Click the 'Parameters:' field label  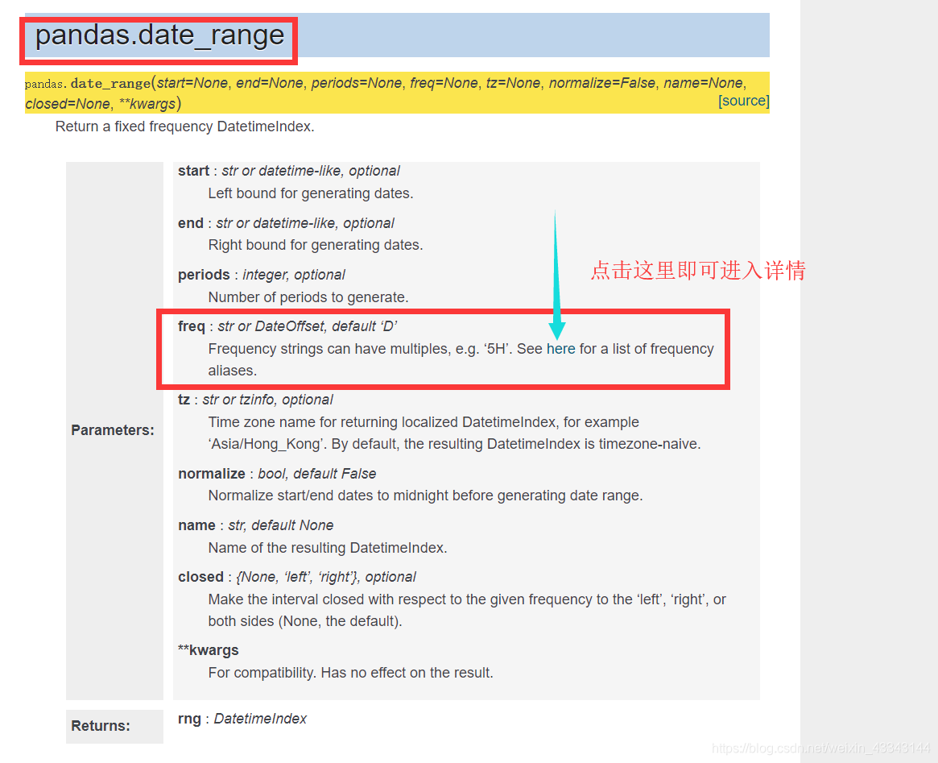coord(113,430)
